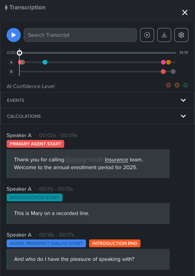
Task: Click the playback position slider handle
Action: tap(19, 53)
